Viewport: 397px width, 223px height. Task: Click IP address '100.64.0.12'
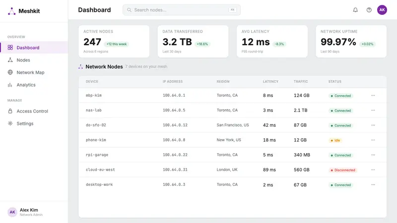pos(175,125)
